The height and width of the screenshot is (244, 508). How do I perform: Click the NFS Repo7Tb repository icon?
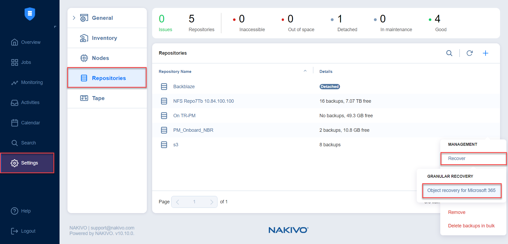pos(164,101)
